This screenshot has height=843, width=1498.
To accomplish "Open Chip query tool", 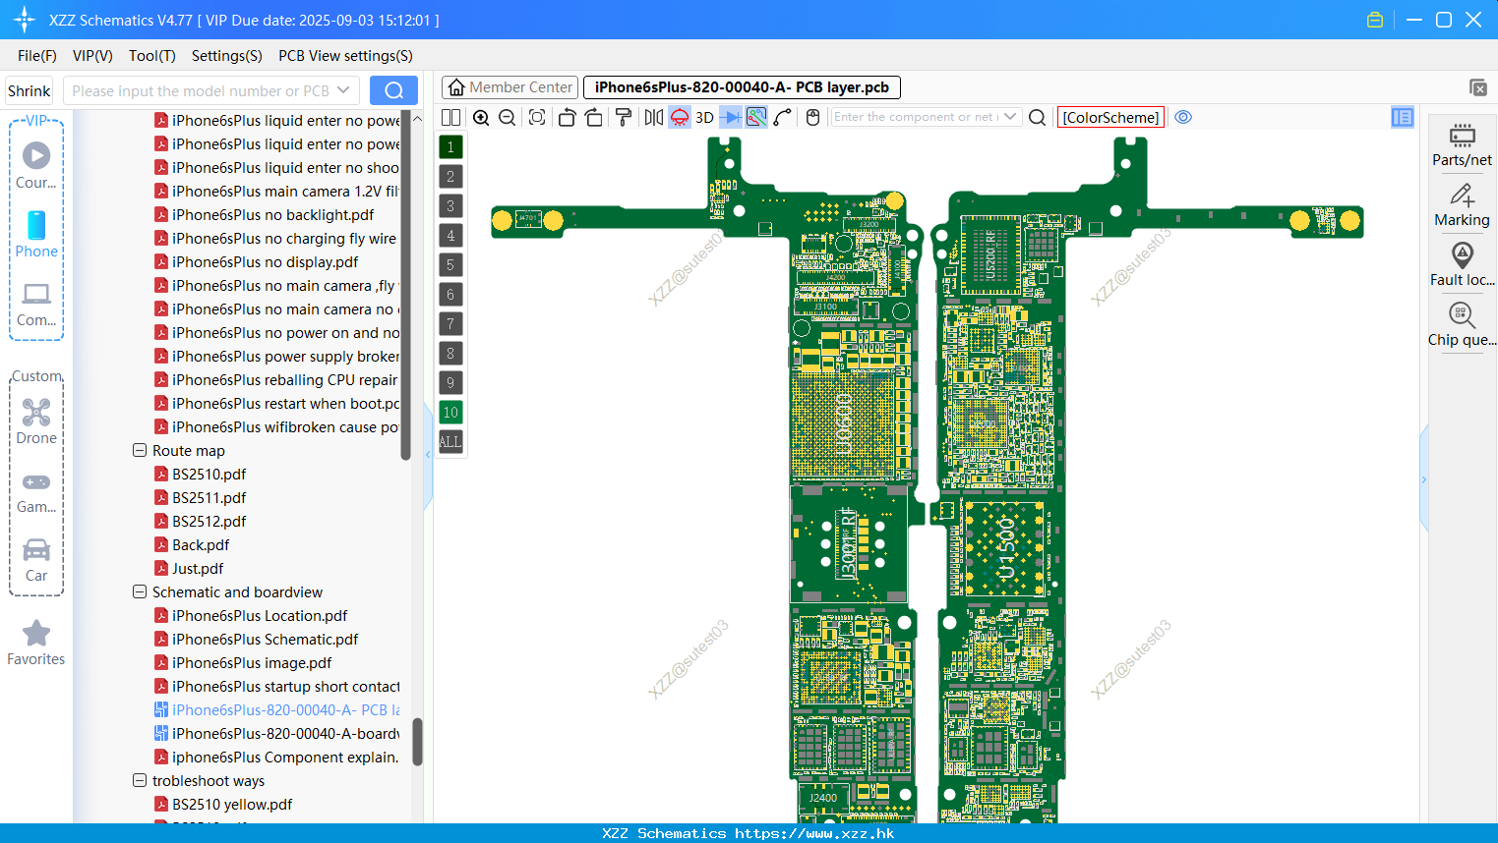I will (1462, 325).
